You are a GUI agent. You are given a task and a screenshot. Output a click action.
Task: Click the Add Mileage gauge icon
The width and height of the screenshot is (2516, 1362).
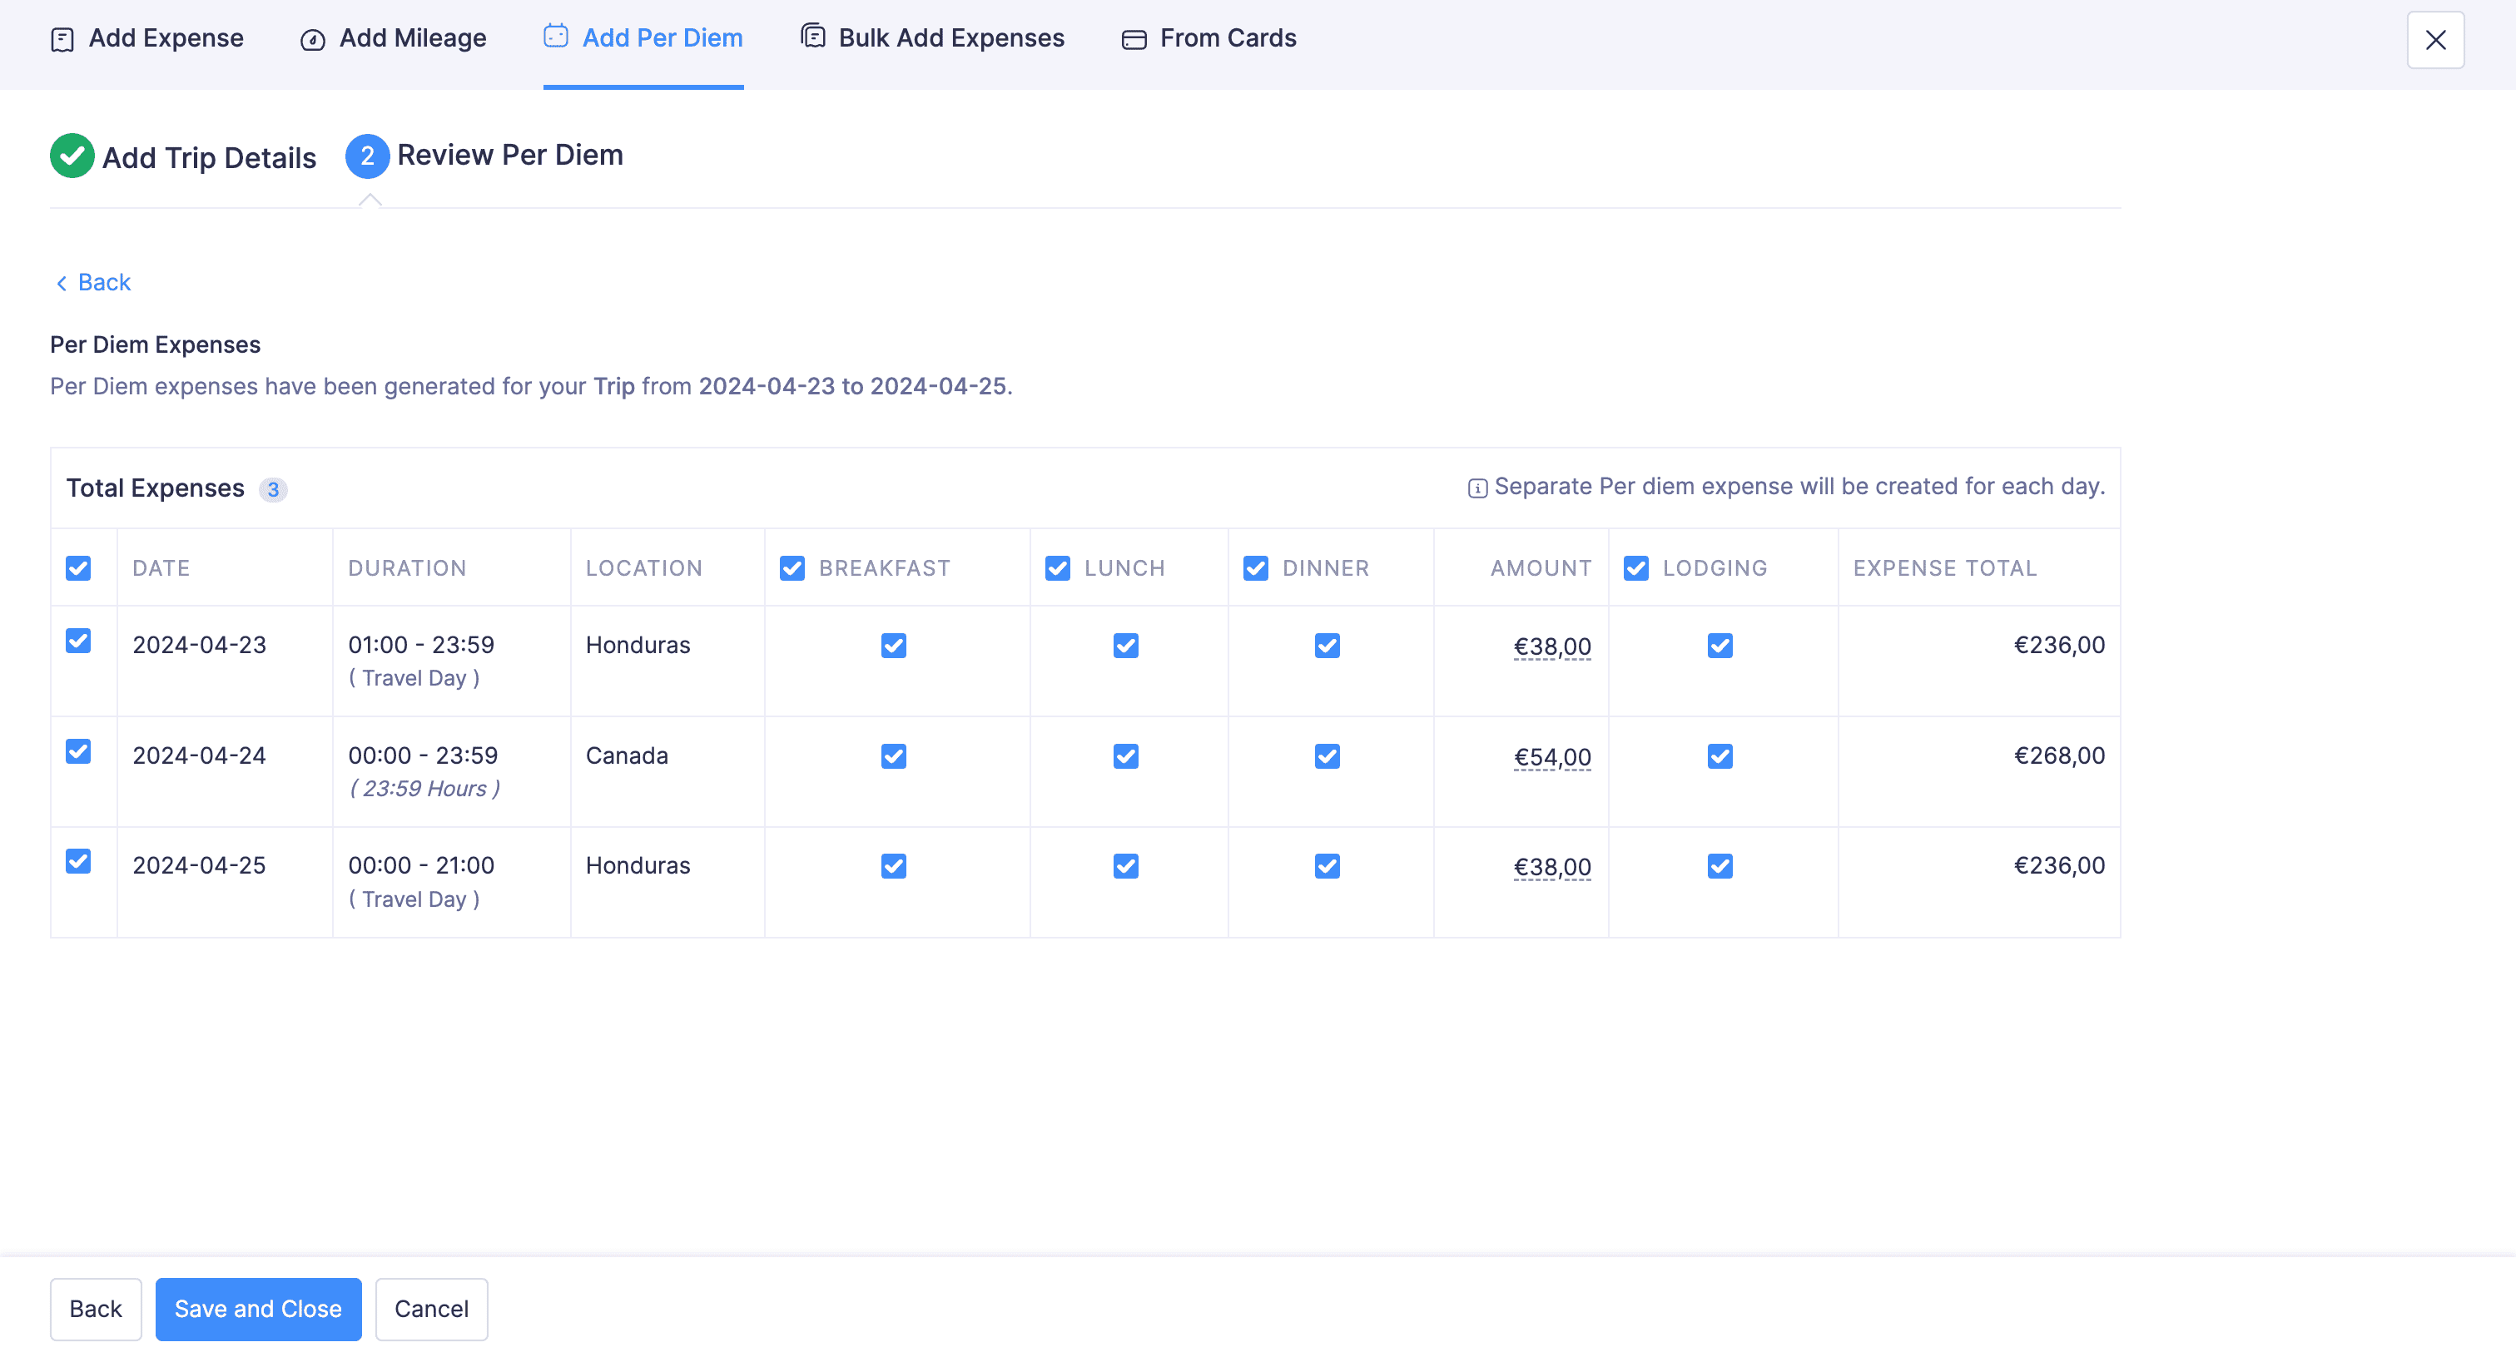tap(313, 40)
